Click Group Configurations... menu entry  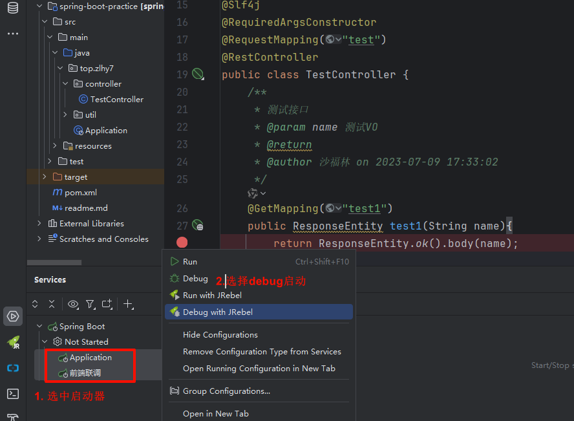click(x=226, y=391)
